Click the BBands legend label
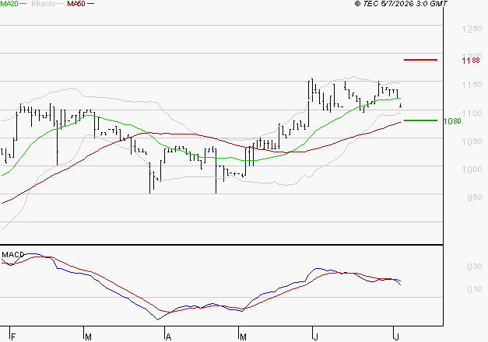This screenshot has width=488, height=342. pyautogui.click(x=44, y=4)
